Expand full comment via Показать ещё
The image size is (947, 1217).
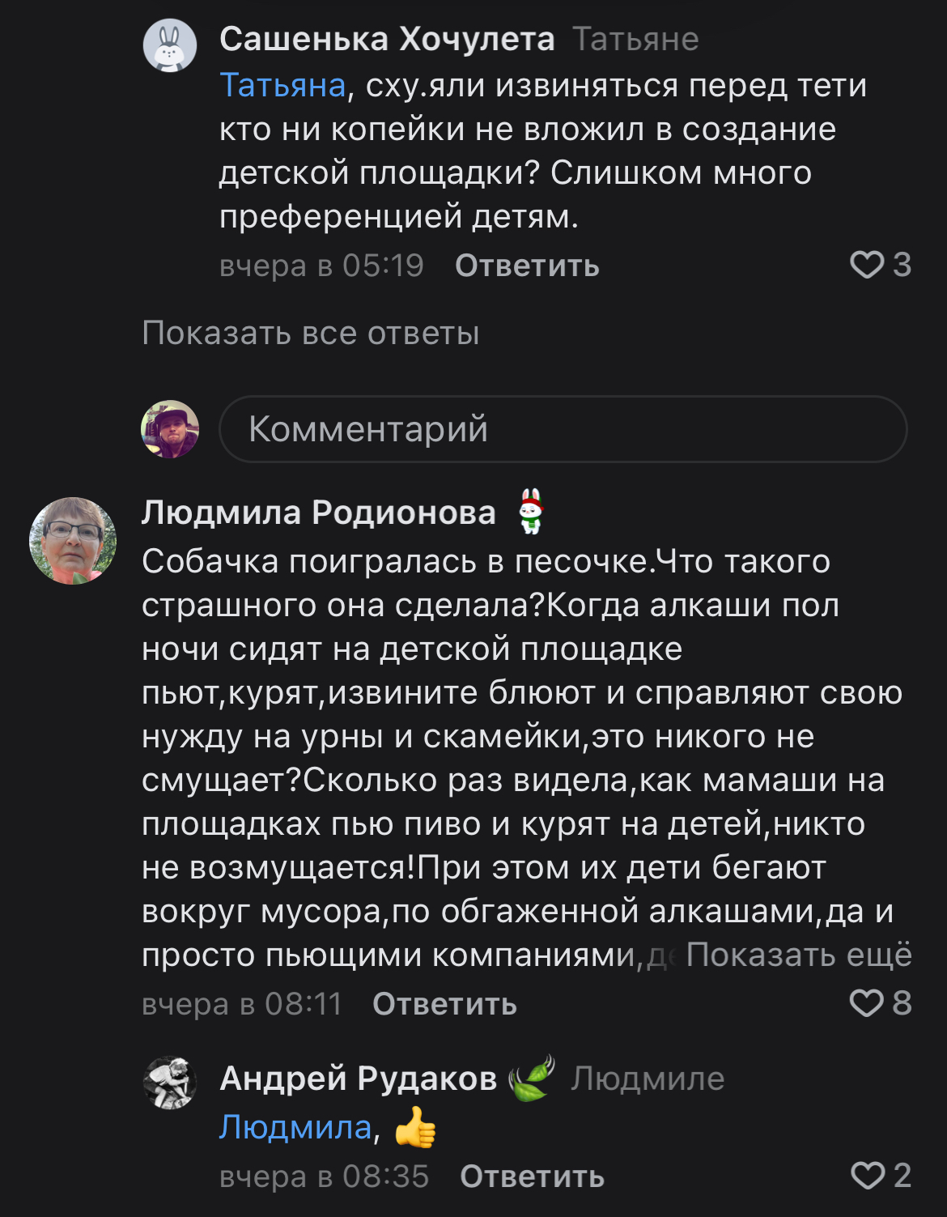click(798, 955)
